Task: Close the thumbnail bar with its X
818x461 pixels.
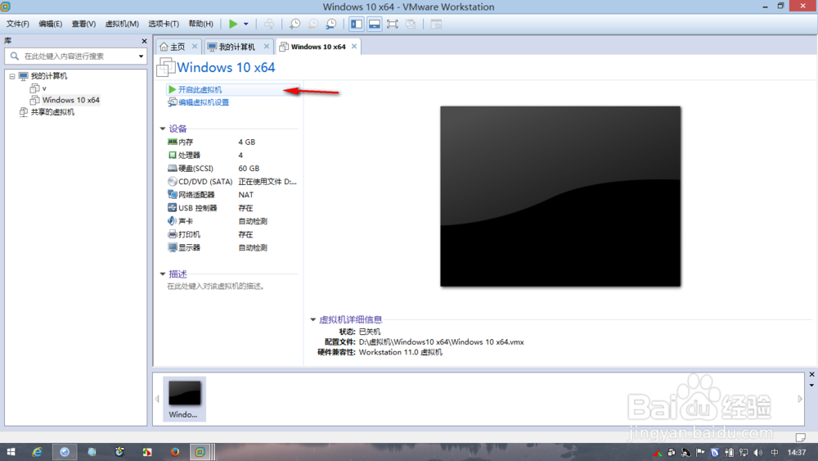Action: pyautogui.click(x=811, y=374)
